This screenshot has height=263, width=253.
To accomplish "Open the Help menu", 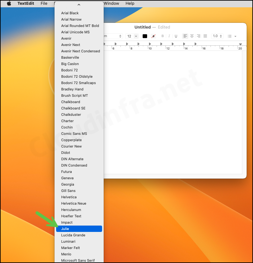I will click(130, 3).
